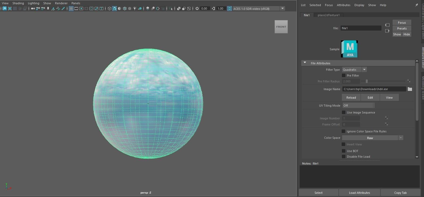The width and height of the screenshot is (424, 197).
Task: Open the Renderer panel menu
Action: coord(61,3)
